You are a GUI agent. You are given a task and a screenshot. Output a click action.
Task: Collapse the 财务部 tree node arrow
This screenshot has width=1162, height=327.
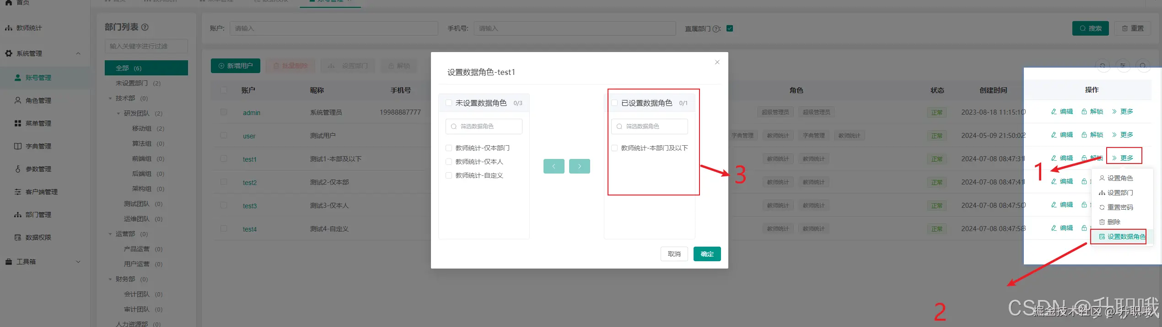[x=110, y=279]
